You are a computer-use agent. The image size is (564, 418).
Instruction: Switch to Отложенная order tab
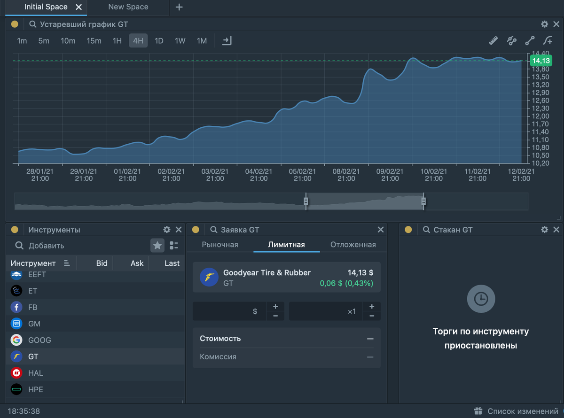[353, 245]
